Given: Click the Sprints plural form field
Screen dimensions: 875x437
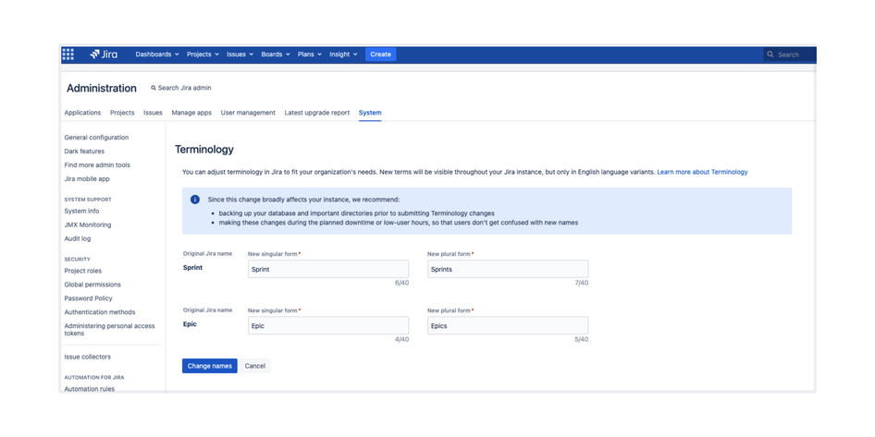Looking at the screenshot, I should (508, 269).
